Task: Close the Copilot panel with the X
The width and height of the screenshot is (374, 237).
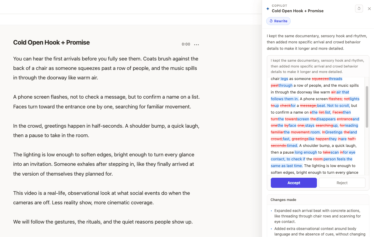Action: coord(369,9)
